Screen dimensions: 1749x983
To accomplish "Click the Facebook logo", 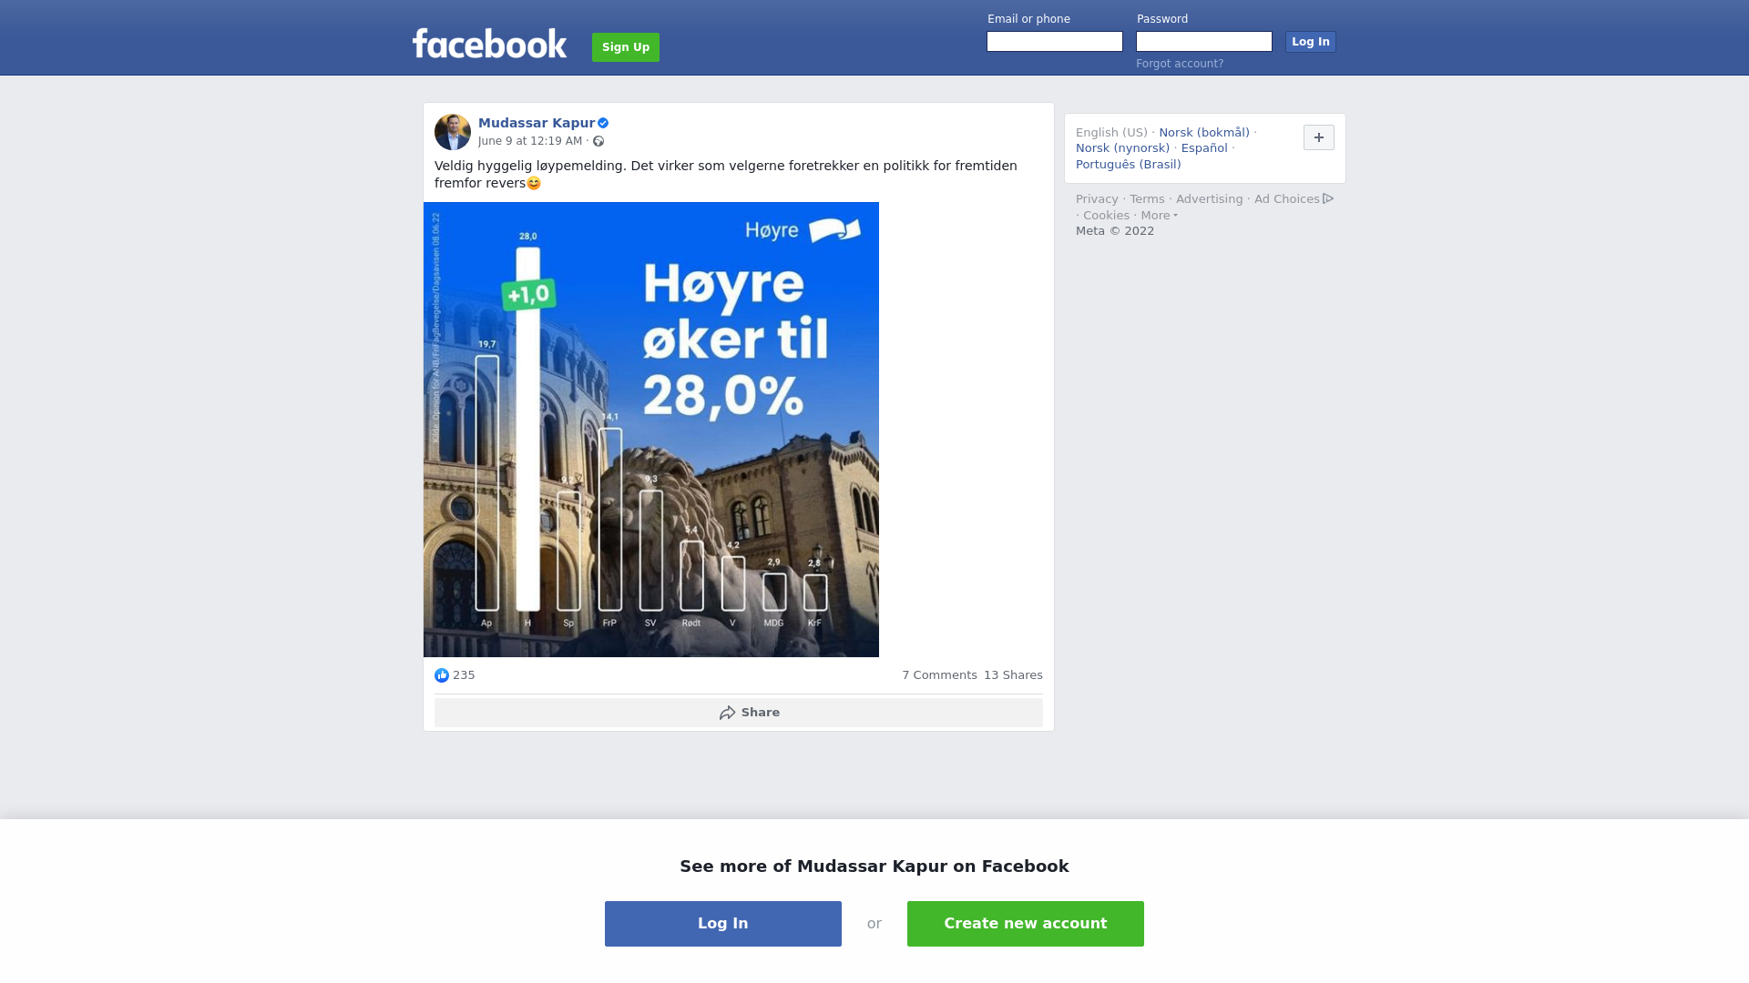I will click(x=489, y=44).
